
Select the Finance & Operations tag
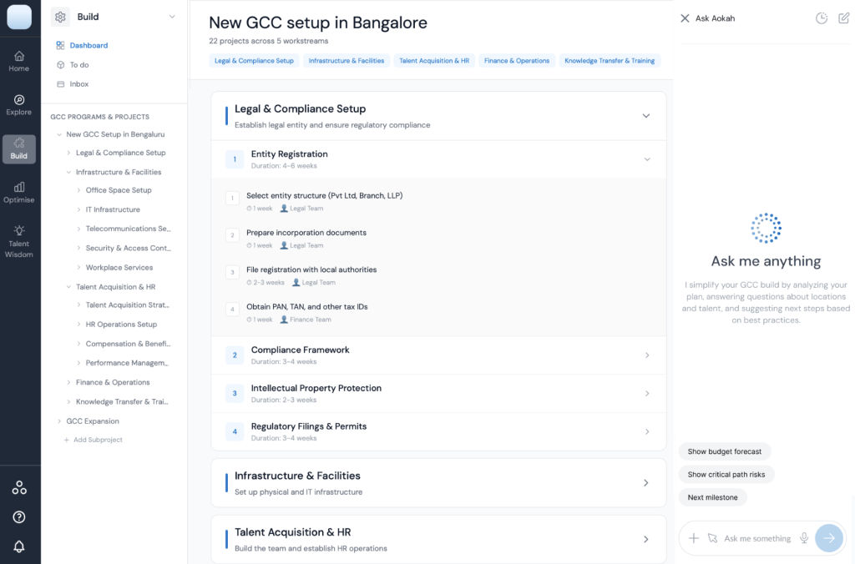tap(516, 61)
